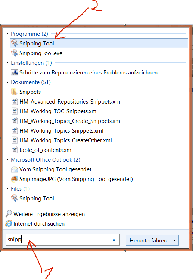The image size is (193, 279).
Task: Open the Programme (2) results heading
Action: click(29, 34)
